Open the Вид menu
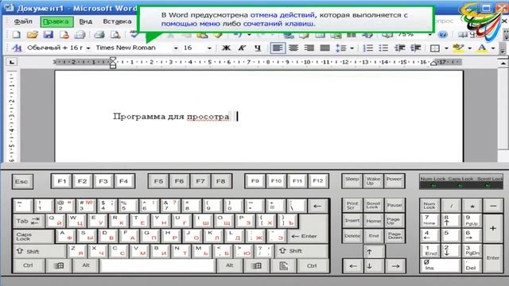 pyautogui.click(x=86, y=21)
